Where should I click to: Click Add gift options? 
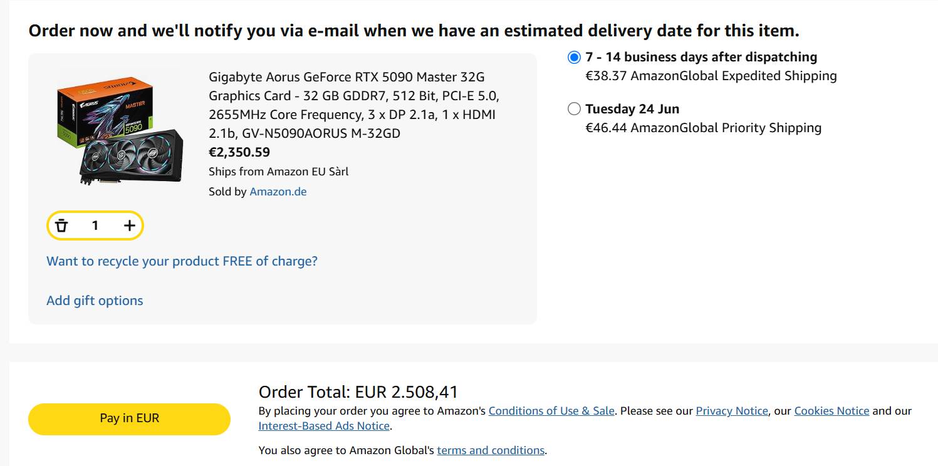pos(95,301)
